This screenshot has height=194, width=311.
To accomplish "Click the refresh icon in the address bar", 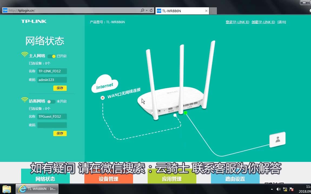I will [x=151, y=10].
